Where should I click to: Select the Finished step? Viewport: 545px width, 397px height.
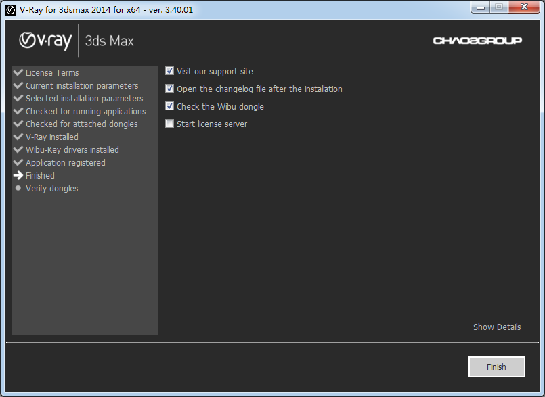click(x=40, y=175)
